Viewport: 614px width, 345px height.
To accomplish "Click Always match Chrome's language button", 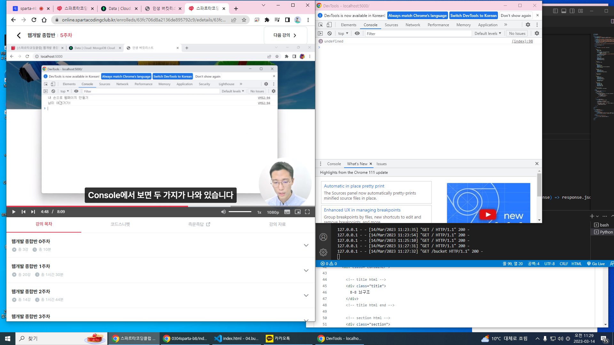I will click(417, 15).
